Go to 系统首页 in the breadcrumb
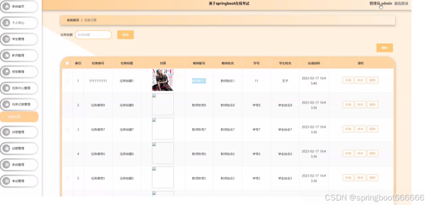This screenshot has height=205, width=426. (73, 20)
